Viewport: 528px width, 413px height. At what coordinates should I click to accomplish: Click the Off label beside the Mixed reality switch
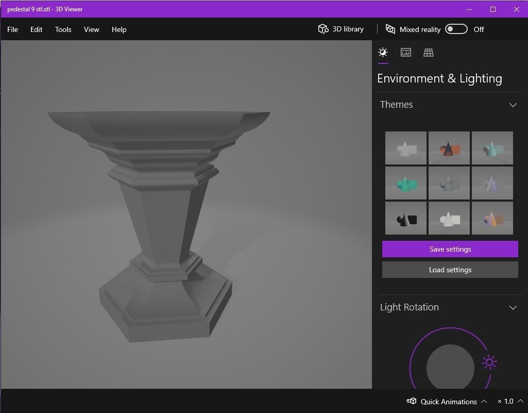pyautogui.click(x=479, y=29)
